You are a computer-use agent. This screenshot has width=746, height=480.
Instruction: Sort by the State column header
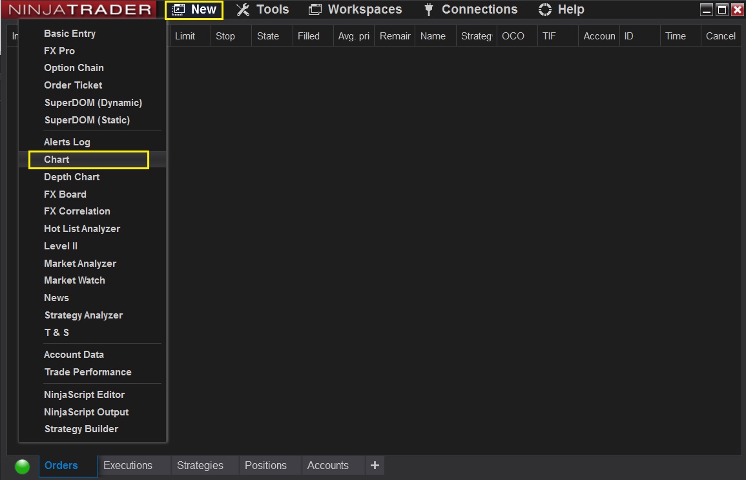click(x=272, y=36)
